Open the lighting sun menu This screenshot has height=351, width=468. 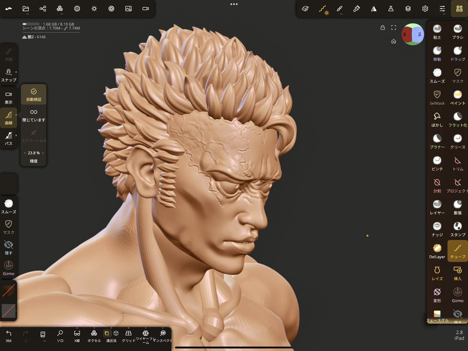[94, 9]
